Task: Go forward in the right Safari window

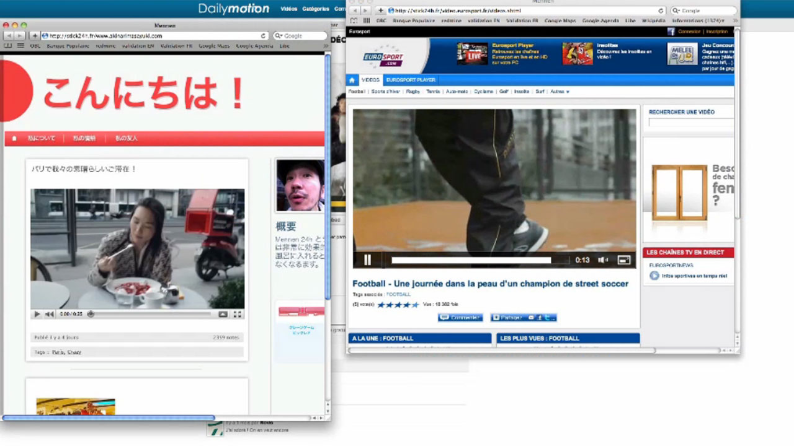Action: tap(365, 11)
